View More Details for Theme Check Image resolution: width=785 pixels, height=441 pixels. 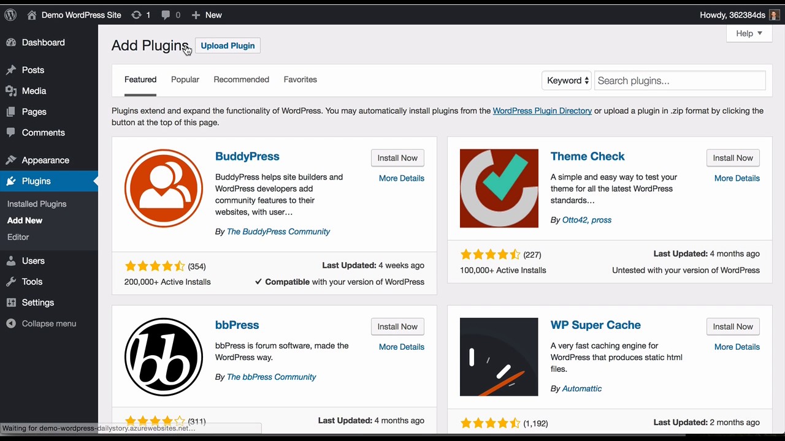click(737, 178)
